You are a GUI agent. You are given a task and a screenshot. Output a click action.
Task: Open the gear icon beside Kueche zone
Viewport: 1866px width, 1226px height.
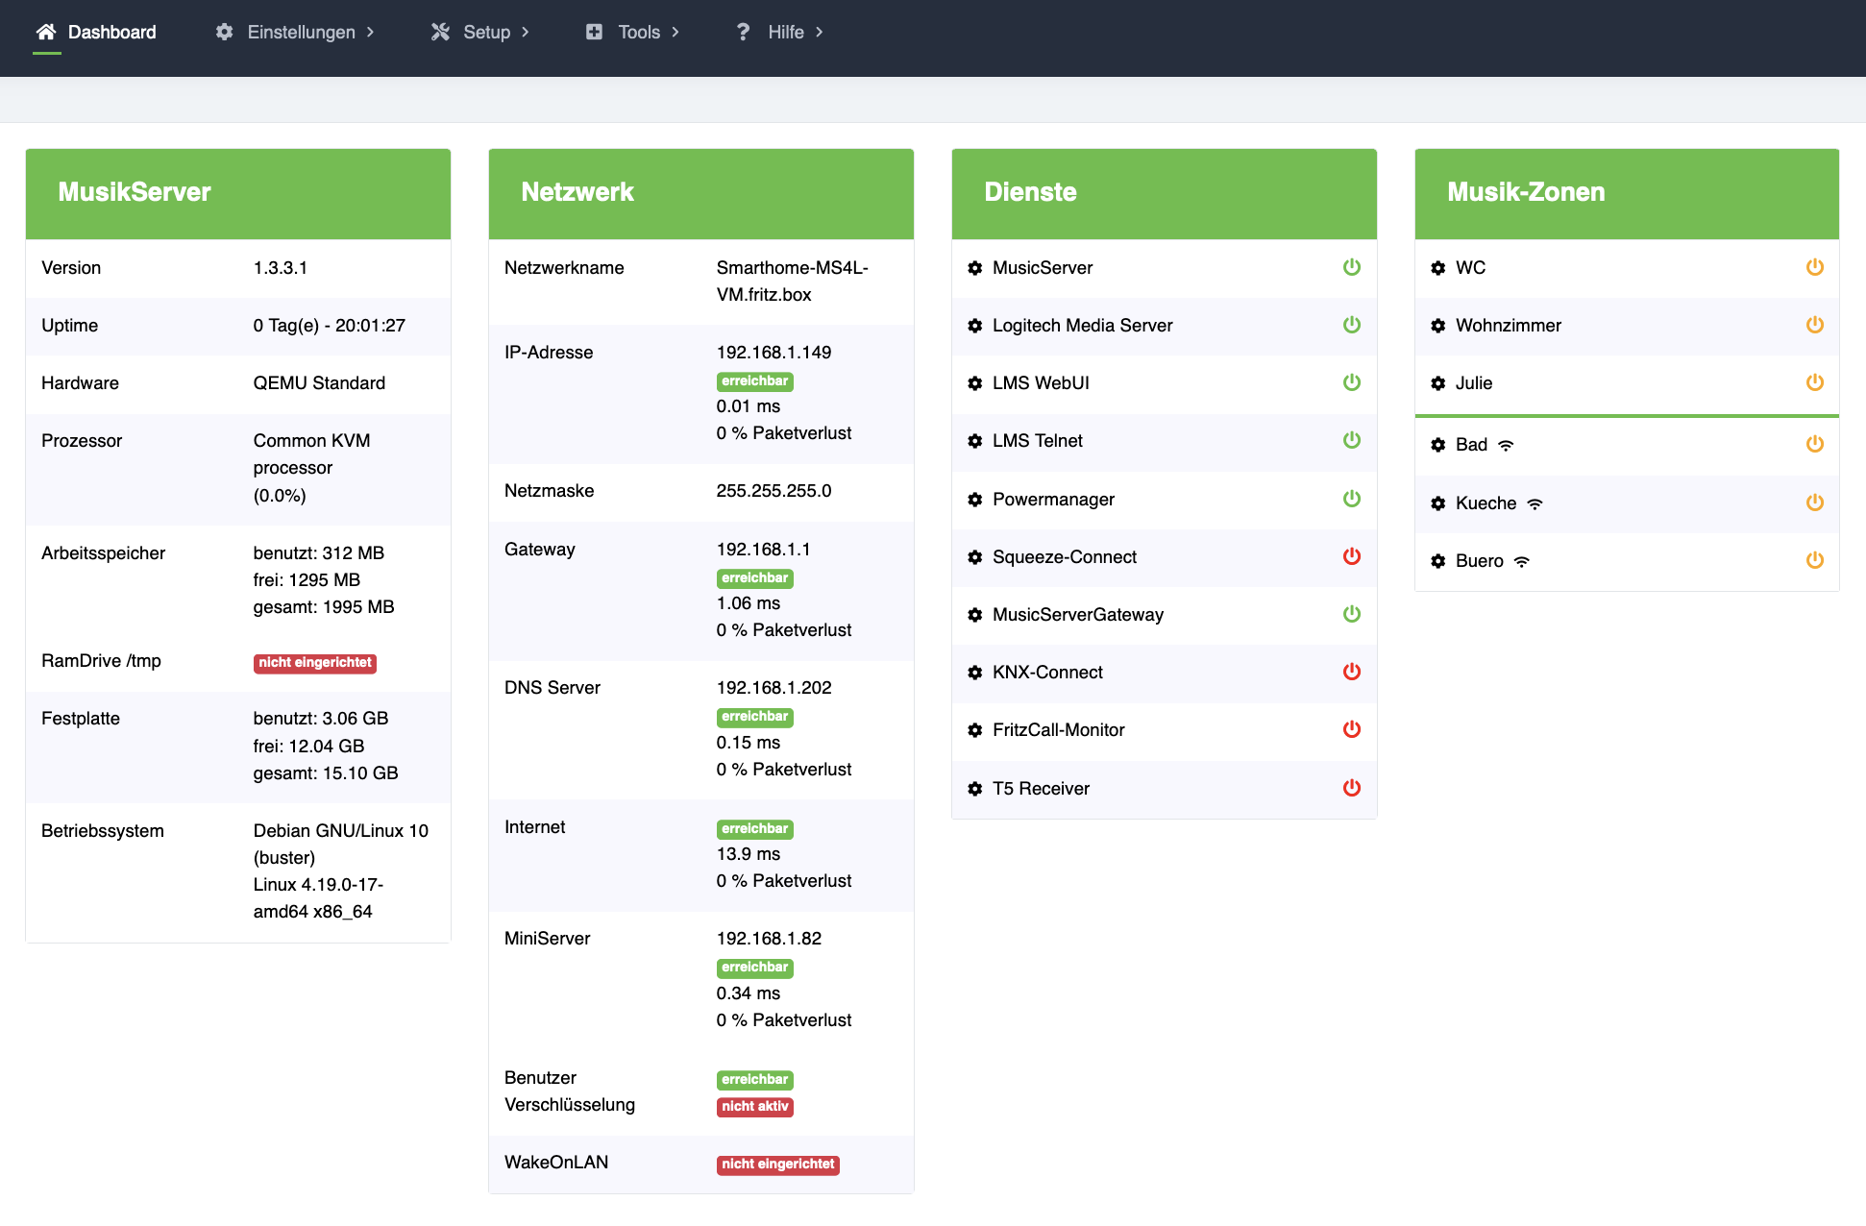click(x=1437, y=503)
